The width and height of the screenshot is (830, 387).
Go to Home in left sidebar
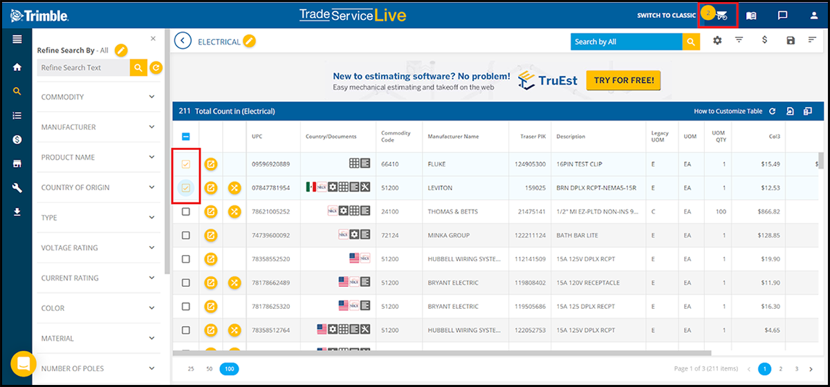pos(17,67)
